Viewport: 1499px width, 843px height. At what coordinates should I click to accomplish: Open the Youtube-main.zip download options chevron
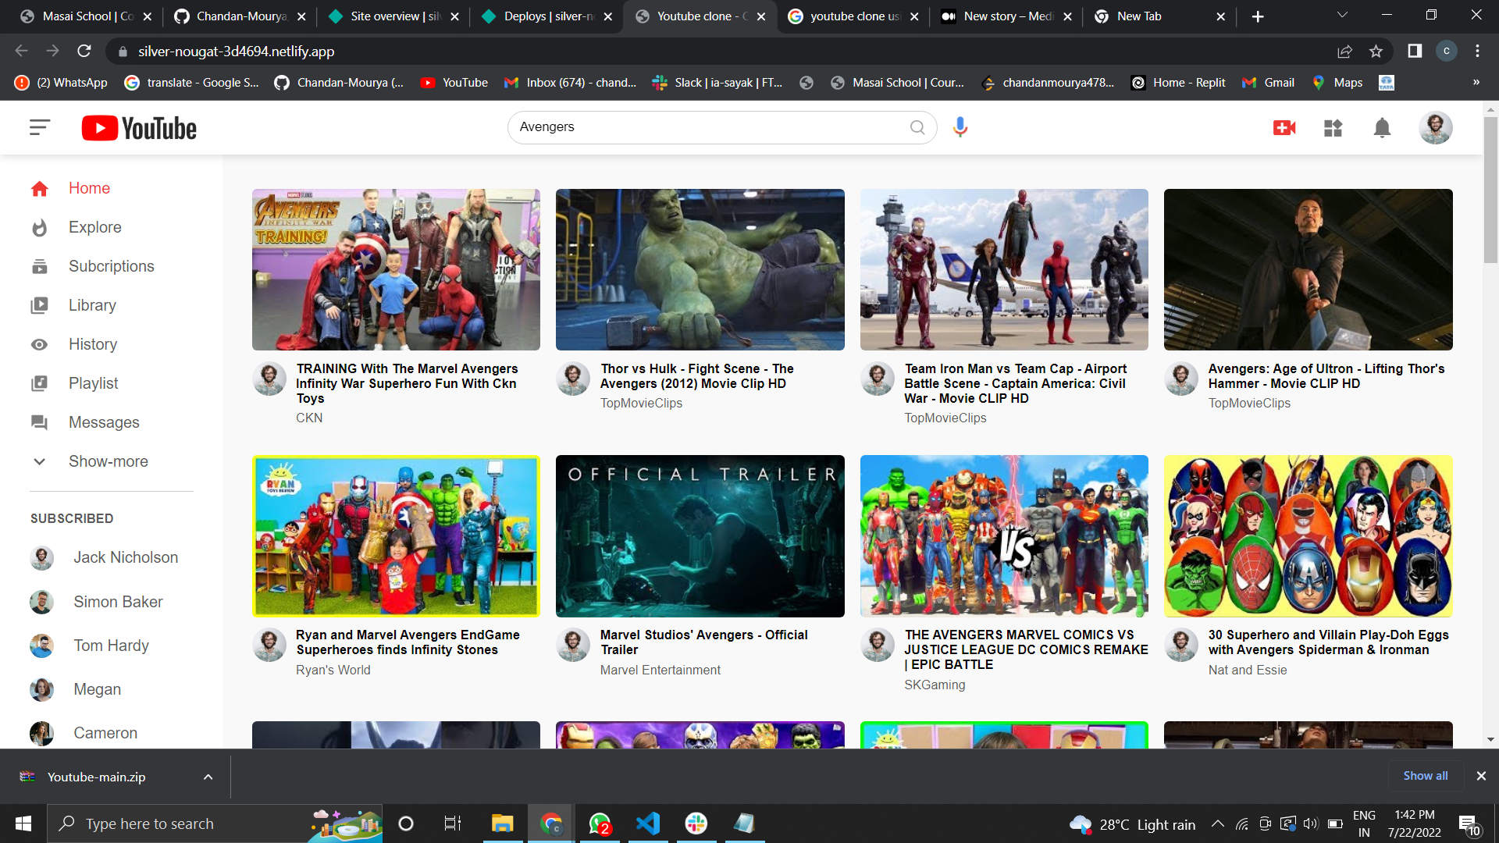click(x=208, y=777)
